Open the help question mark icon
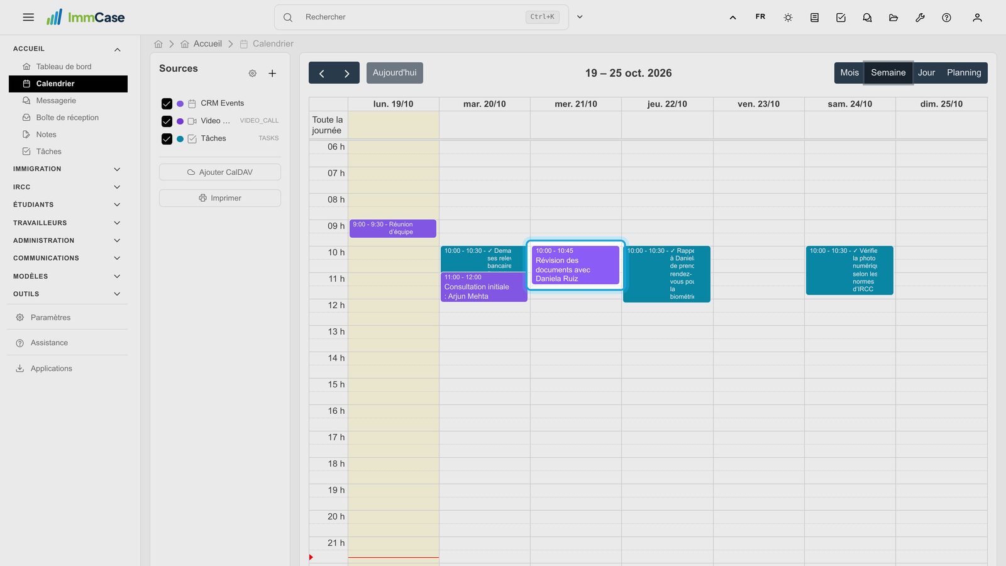 pos(946,18)
